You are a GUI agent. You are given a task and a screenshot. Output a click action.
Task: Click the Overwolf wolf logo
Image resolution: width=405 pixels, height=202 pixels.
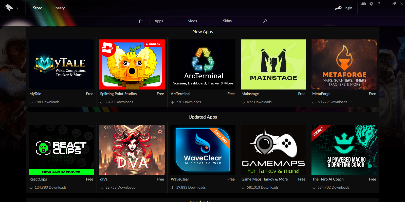[9, 8]
